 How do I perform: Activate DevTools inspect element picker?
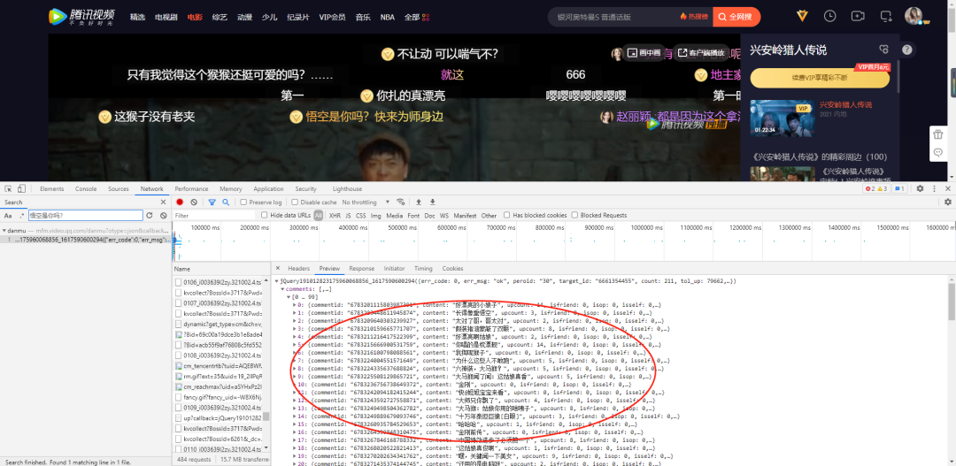(8, 189)
